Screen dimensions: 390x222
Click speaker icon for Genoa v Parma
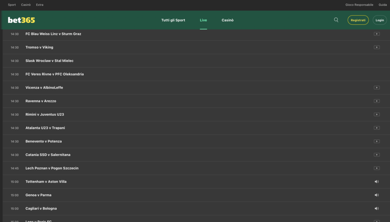click(x=376, y=195)
